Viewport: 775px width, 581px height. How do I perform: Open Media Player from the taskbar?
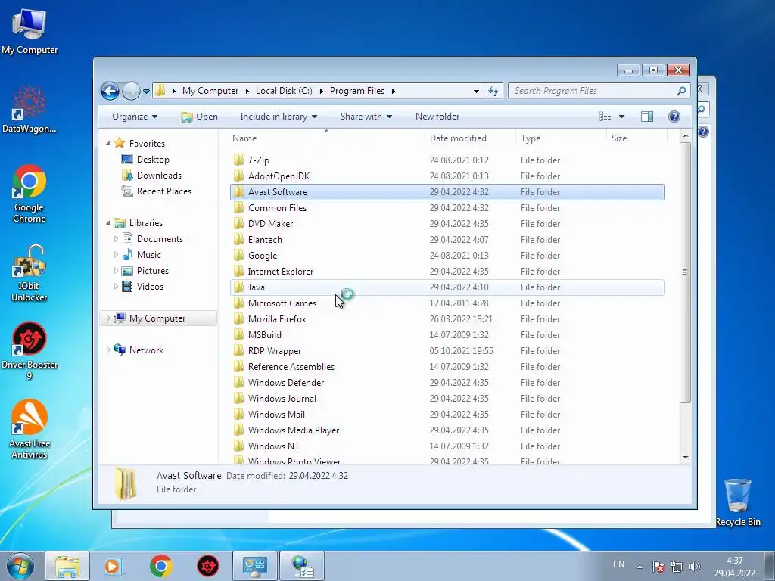click(114, 566)
